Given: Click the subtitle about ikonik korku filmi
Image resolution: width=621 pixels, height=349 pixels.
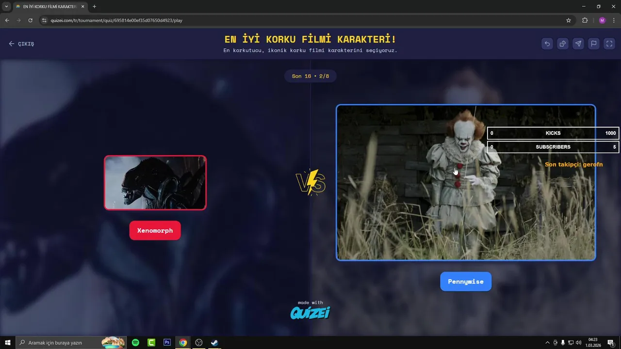Looking at the screenshot, I should click(x=310, y=50).
